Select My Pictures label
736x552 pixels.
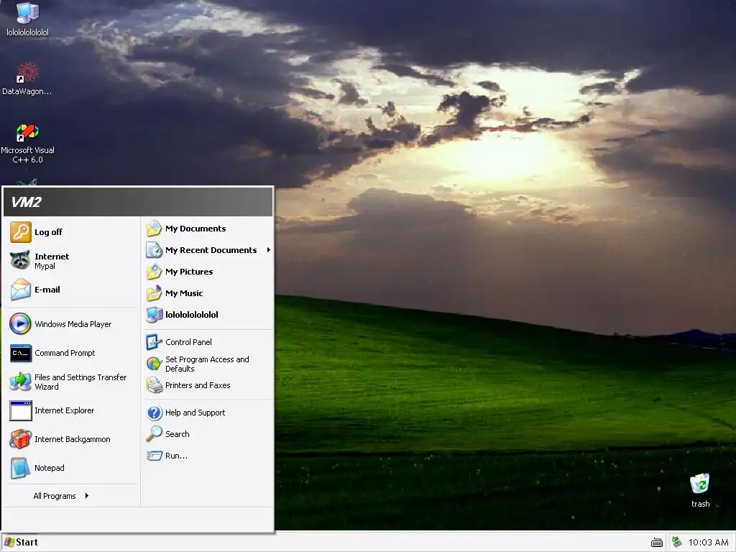(x=189, y=272)
